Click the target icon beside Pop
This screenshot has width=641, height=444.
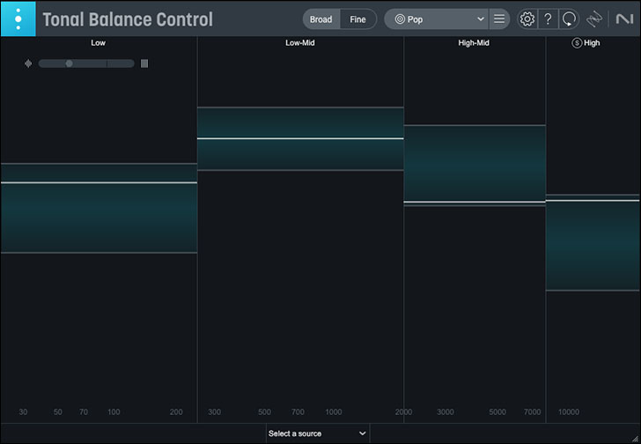point(400,19)
